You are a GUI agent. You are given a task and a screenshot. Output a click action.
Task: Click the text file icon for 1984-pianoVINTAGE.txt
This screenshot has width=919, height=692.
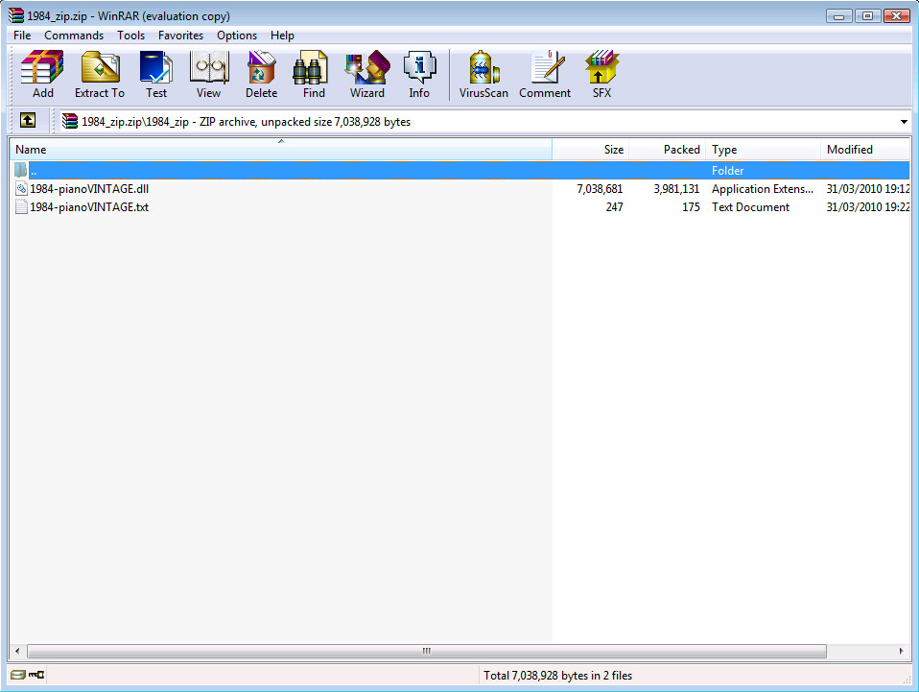click(x=22, y=207)
